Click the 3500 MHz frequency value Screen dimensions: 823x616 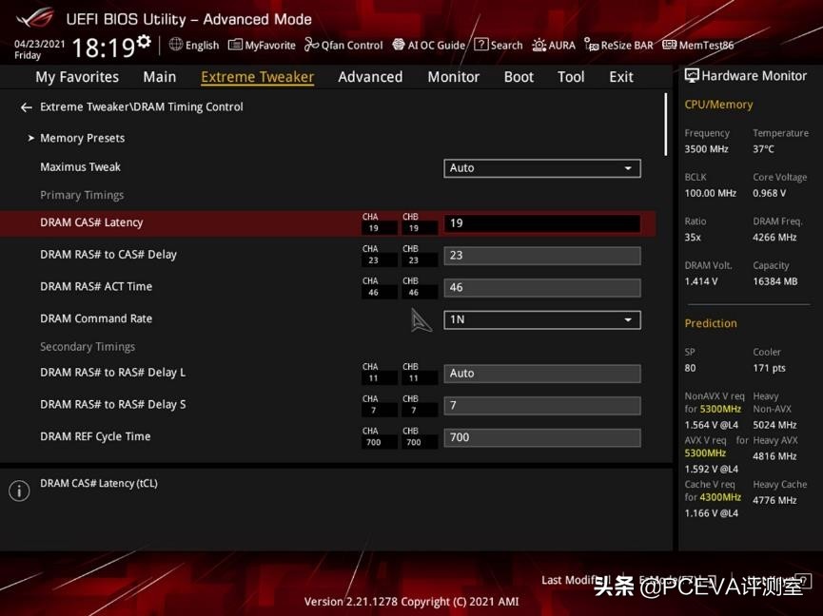707,149
